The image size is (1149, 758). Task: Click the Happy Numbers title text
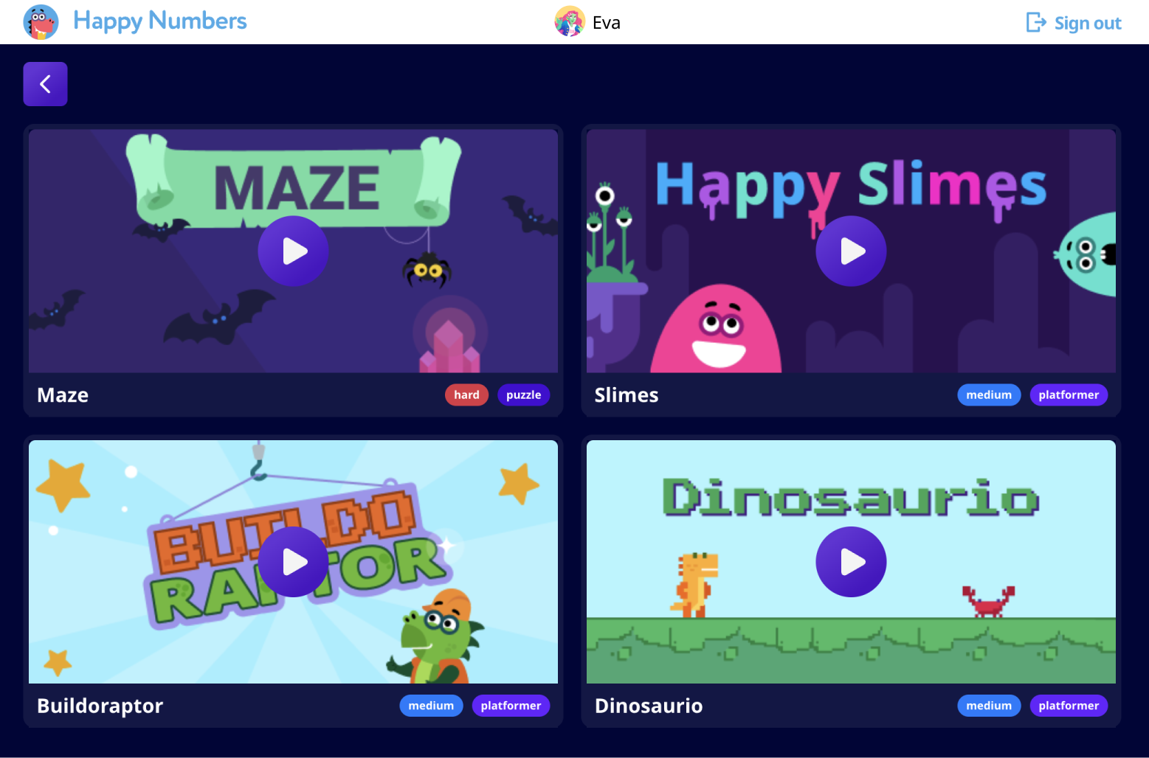[x=160, y=21]
